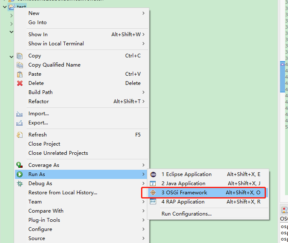Click the red Delete X icon
The image size is (288, 243).
coord(20,83)
